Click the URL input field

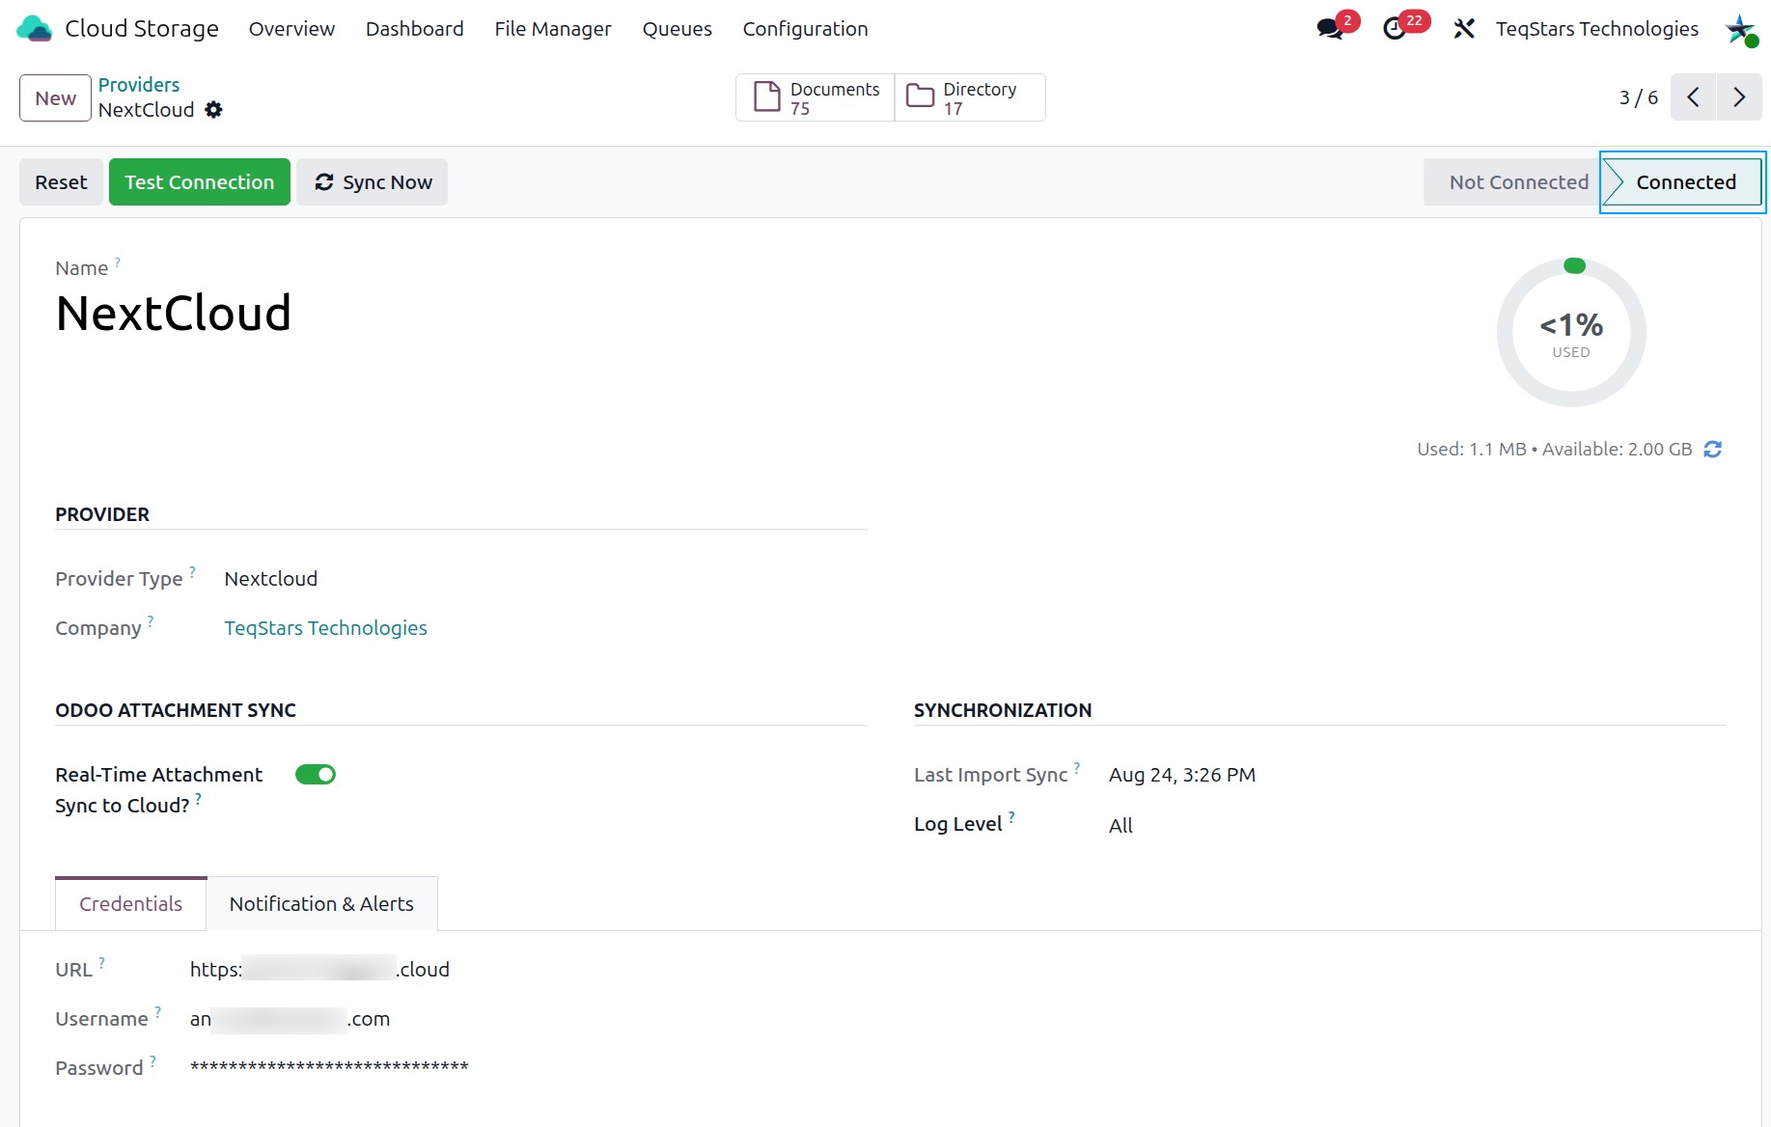[319, 970]
